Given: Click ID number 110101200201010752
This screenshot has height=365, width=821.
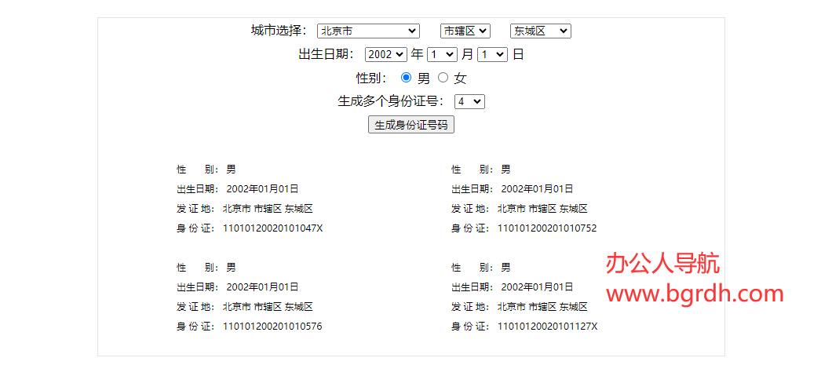Looking at the screenshot, I should (546, 228).
